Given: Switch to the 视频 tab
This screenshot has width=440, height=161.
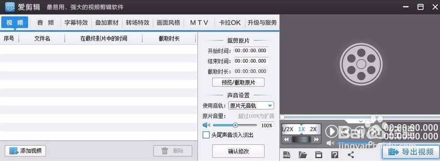Looking at the screenshot, I should coord(15,23).
